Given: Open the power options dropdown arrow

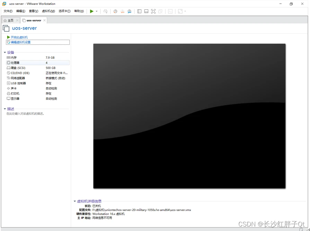Looking at the screenshot, I should (97, 11).
